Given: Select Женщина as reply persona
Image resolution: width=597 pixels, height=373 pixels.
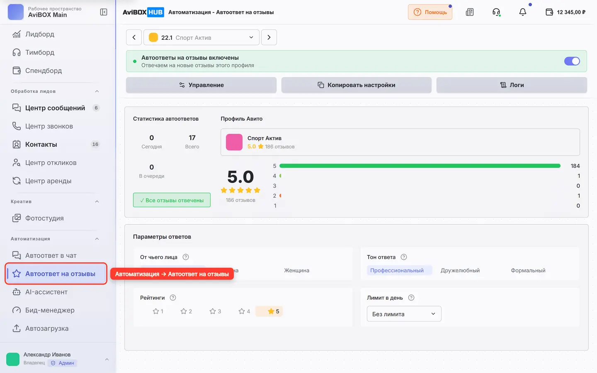Looking at the screenshot, I should point(296,270).
